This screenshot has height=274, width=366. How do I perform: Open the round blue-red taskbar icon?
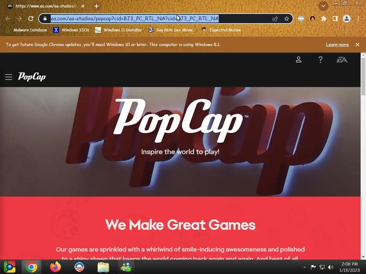(x=79, y=267)
